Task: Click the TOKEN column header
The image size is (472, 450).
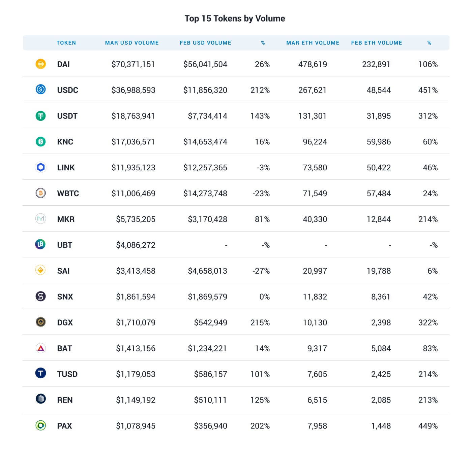Action: (x=66, y=43)
